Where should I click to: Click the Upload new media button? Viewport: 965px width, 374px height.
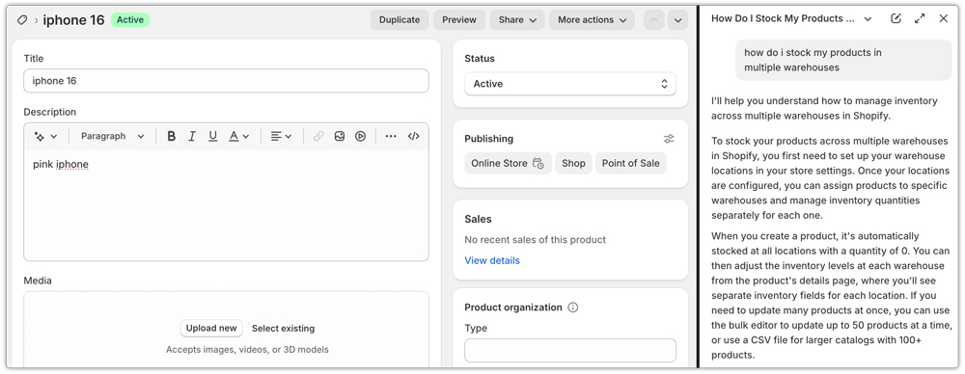coord(211,328)
